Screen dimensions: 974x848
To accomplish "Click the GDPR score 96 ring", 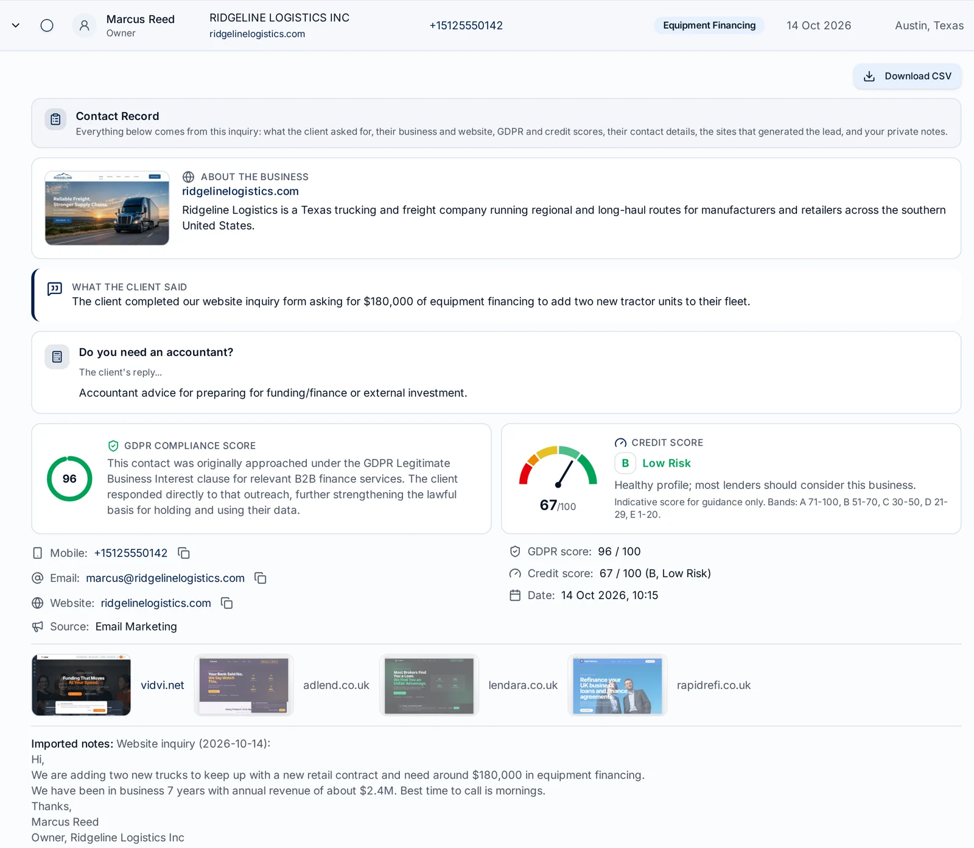I will click(x=69, y=479).
